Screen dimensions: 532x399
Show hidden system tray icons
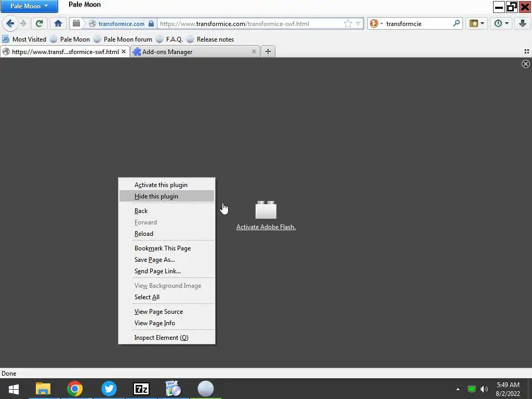(x=458, y=389)
